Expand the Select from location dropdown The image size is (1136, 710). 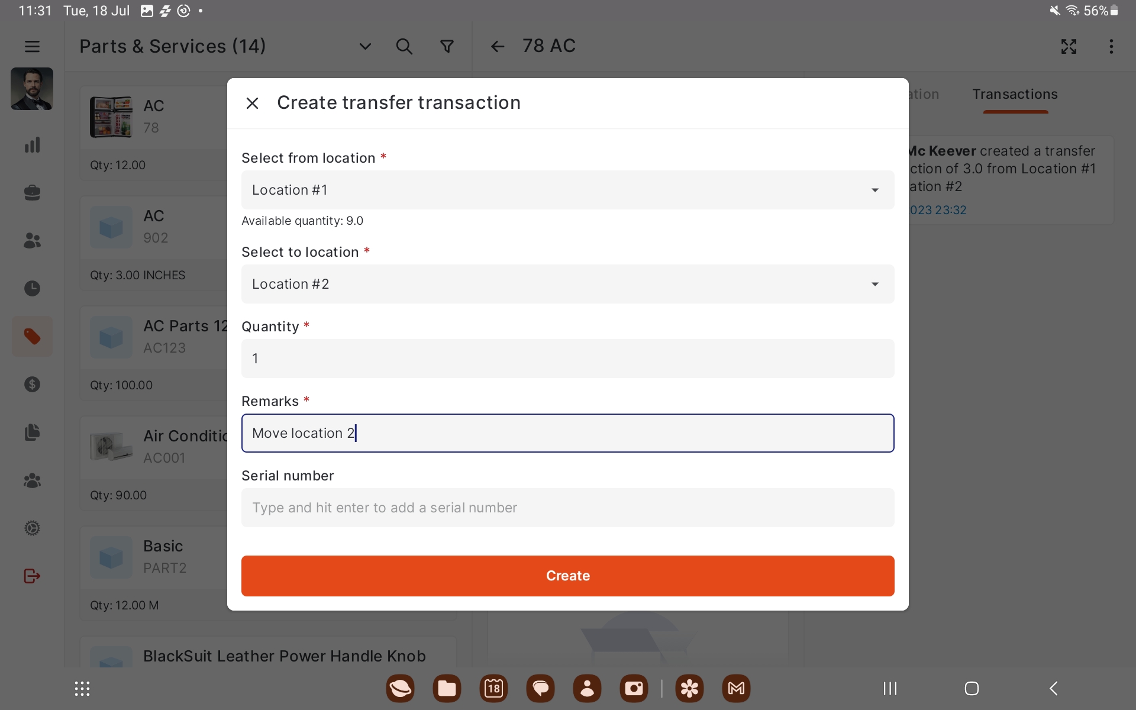(567, 190)
